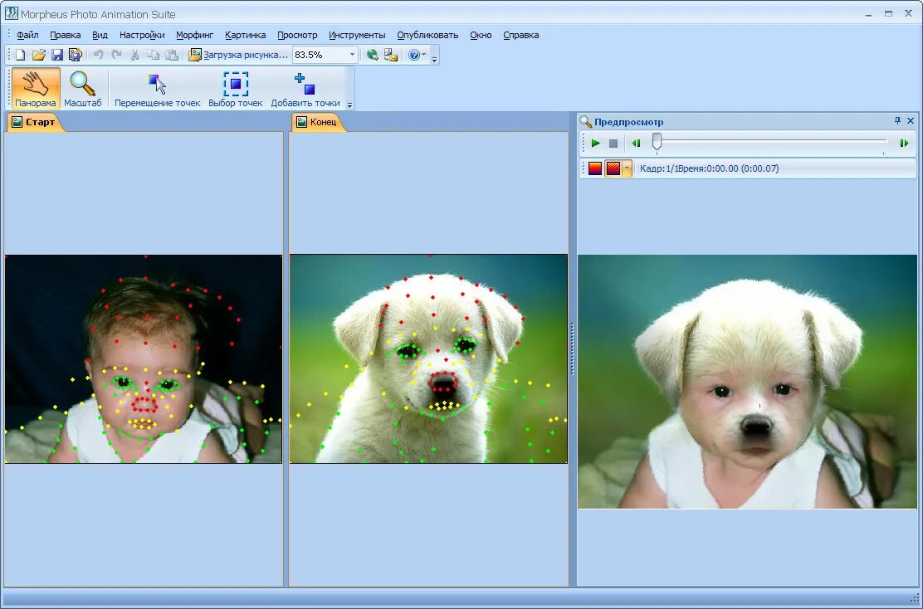Switch to the Старт image tab
Screen dimensions: 923x609
click(34, 122)
